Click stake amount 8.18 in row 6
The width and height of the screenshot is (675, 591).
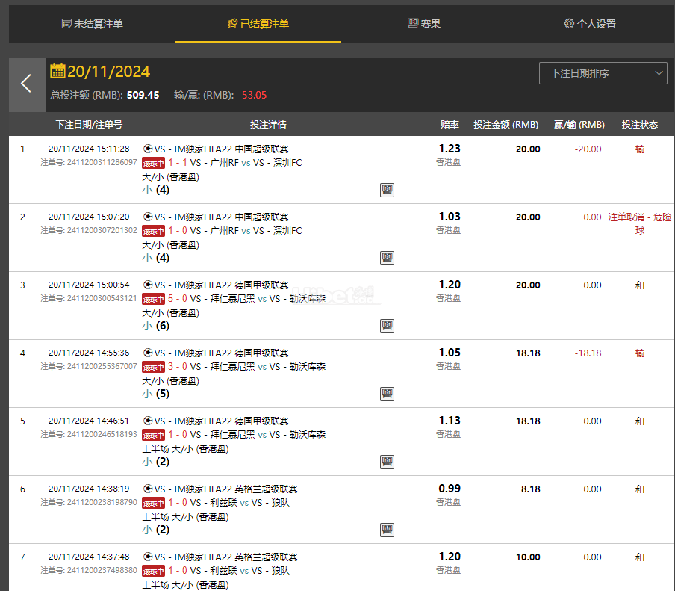click(530, 489)
